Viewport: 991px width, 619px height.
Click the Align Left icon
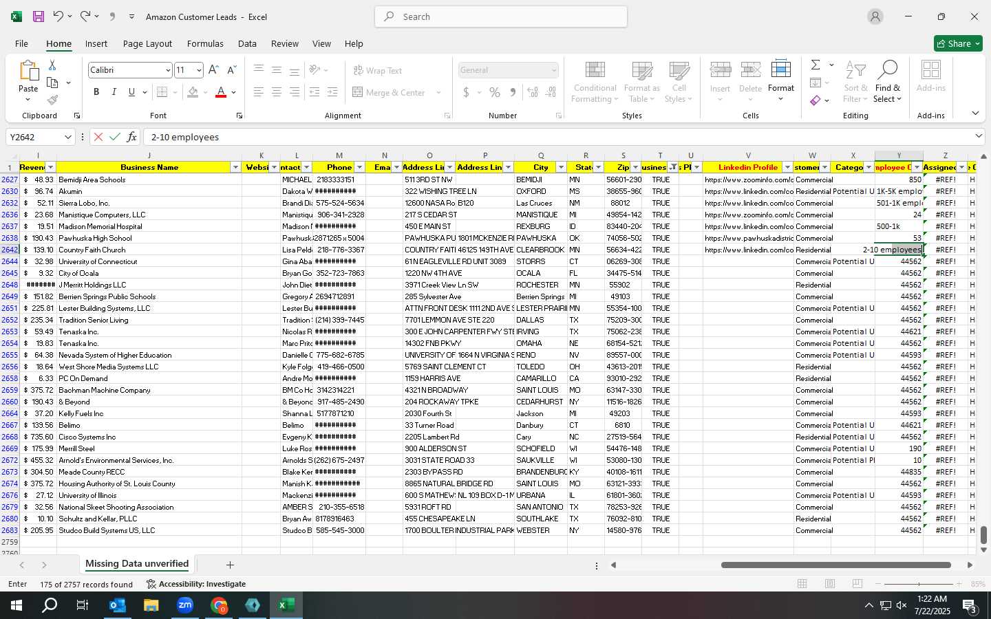tap(258, 92)
